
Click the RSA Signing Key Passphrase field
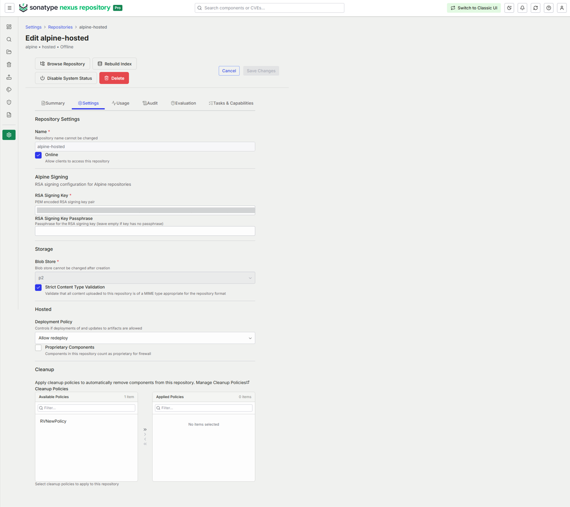coord(145,231)
